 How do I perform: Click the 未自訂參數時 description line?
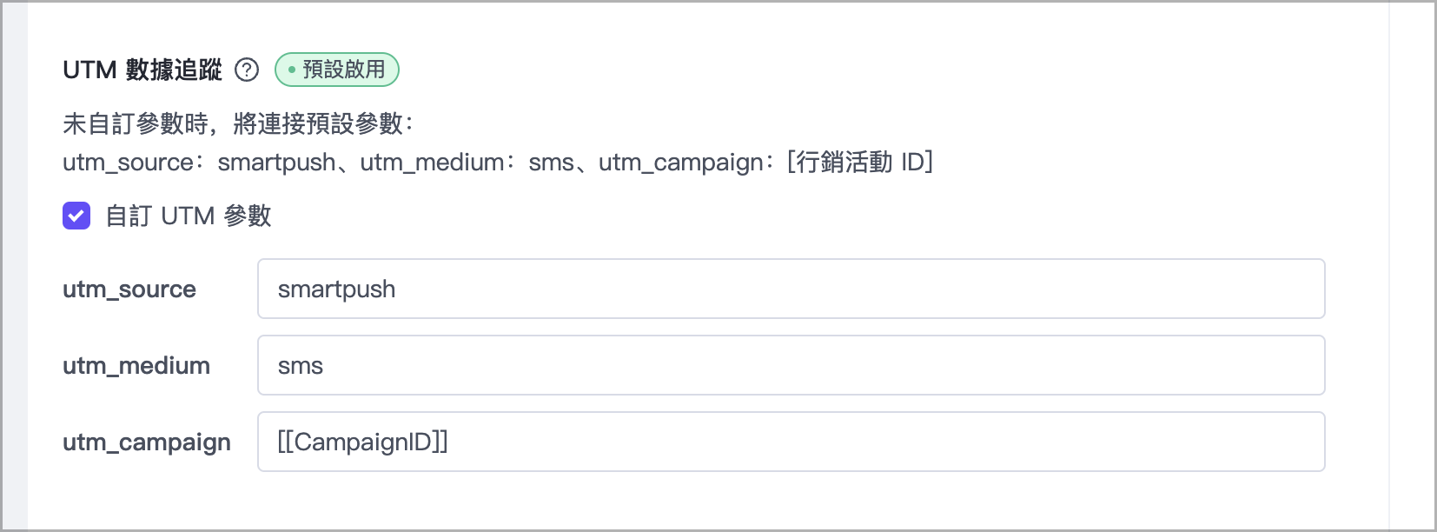coord(236,123)
